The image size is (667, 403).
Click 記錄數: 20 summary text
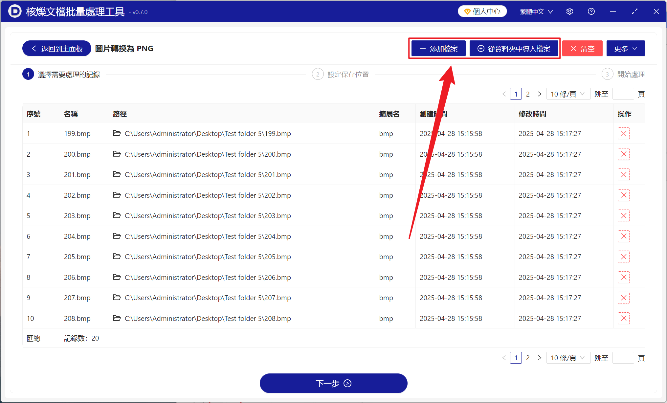[x=81, y=338]
